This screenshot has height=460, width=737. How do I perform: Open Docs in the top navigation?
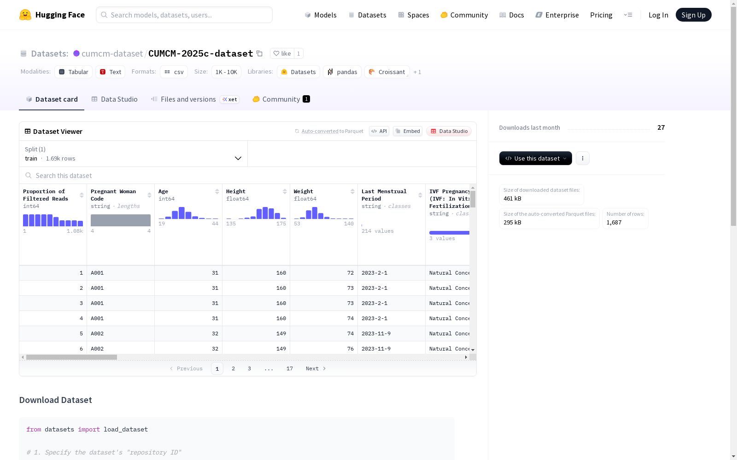click(512, 15)
